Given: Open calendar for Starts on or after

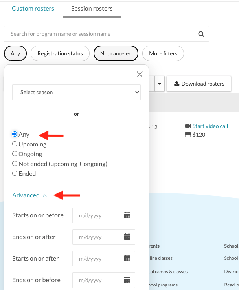Looking at the screenshot, I should coord(127,259).
